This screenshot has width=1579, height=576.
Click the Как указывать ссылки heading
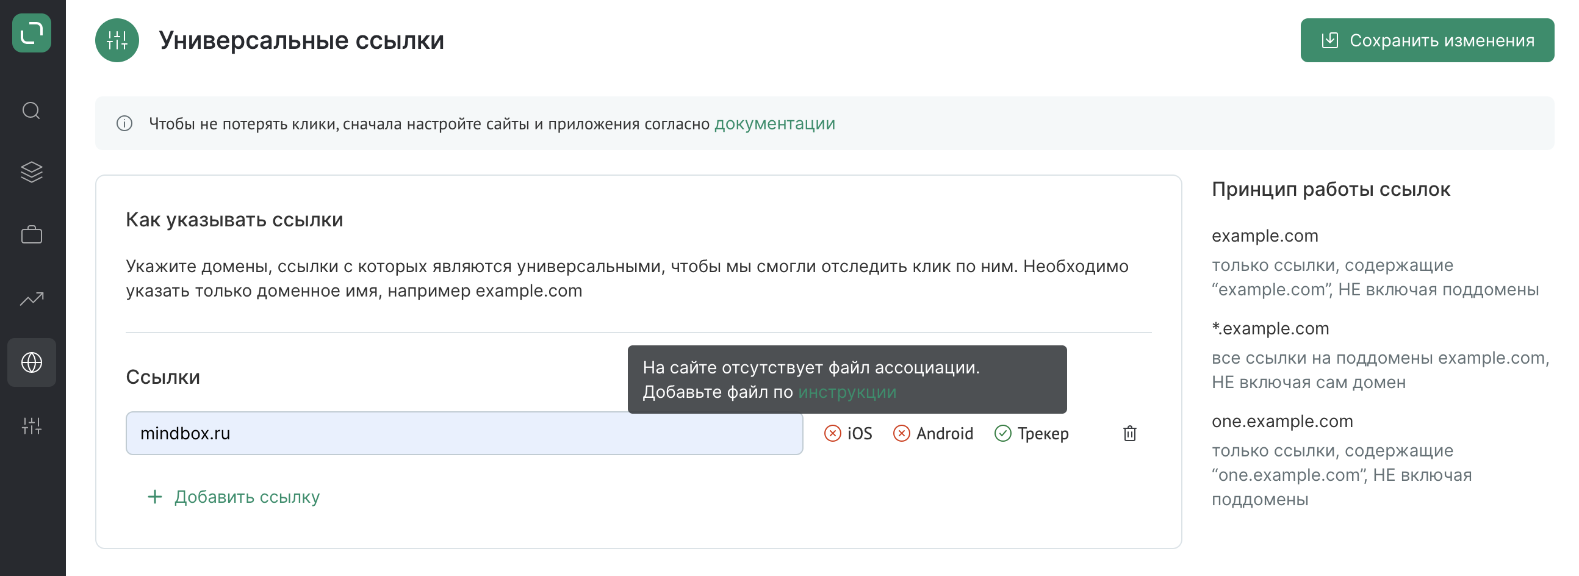pyautogui.click(x=234, y=220)
